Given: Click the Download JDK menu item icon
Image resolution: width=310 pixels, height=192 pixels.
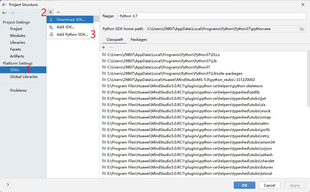Looking at the screenshot, I should [x=51, y=19].
